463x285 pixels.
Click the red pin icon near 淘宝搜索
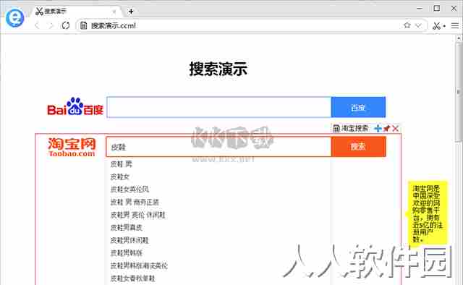point(387,129)
